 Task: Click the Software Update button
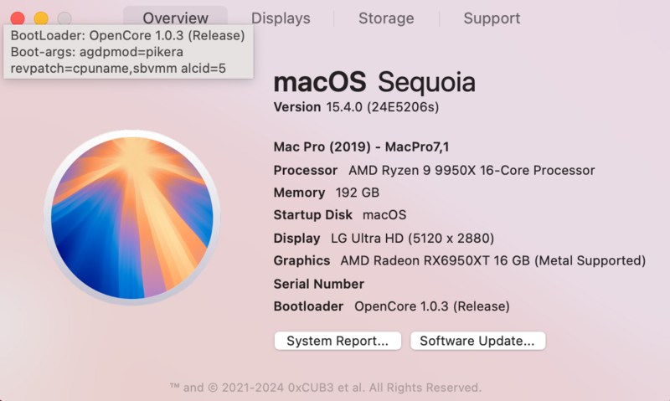tap(477, 341)
